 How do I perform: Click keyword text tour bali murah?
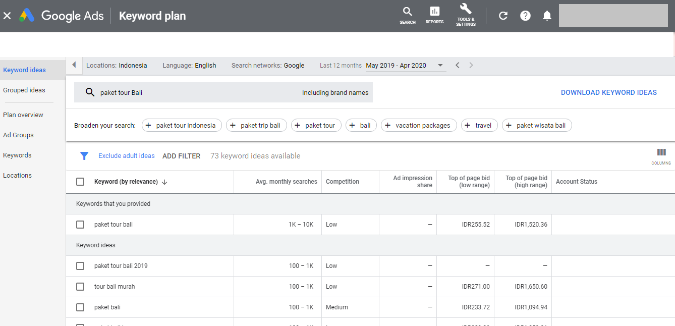click(x=115, y=287)
